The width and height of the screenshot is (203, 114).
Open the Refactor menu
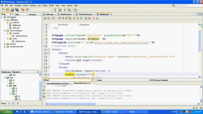(x=33, y=5)
